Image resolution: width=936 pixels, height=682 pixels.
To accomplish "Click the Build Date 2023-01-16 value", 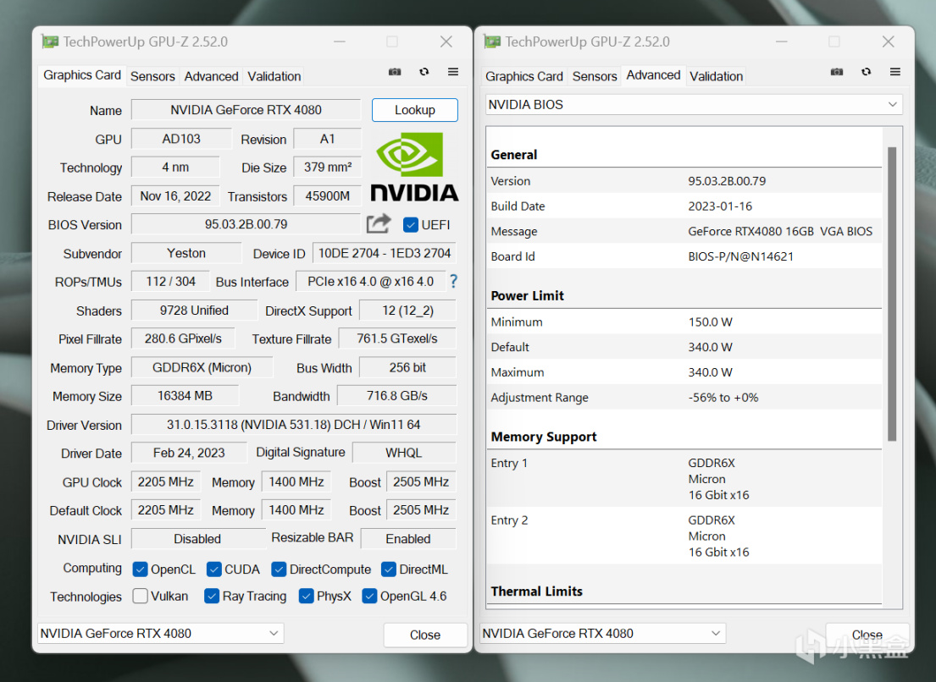I will (720, 206).
